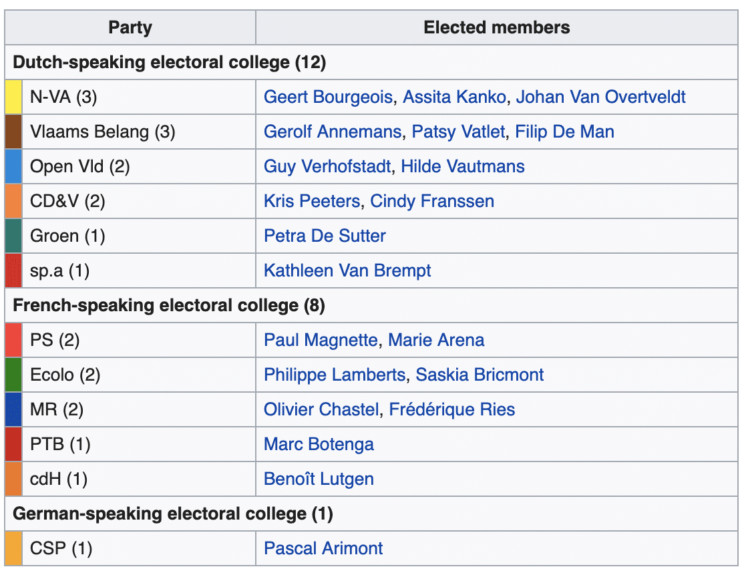Screen dimensions: 748x573
Task: Open the Geert Bourgeois link
Action: pyautogui.click(x=328, y=98)
